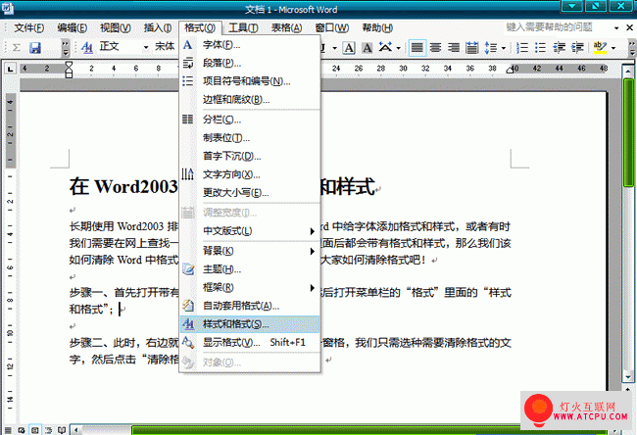Toggle bulleted list
The width and height of the screenshot is (637, 435).
tap(540, 48)
